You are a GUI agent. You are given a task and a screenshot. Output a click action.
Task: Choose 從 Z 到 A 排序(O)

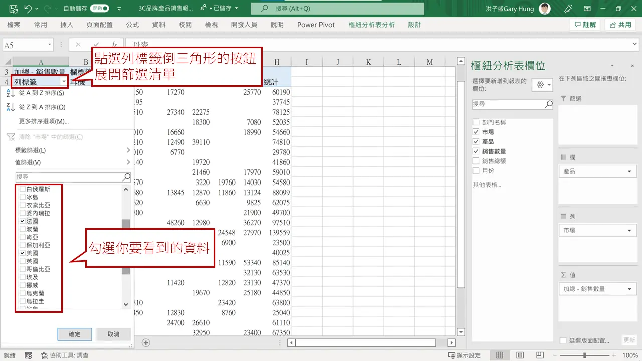click(x=42, y=107)
